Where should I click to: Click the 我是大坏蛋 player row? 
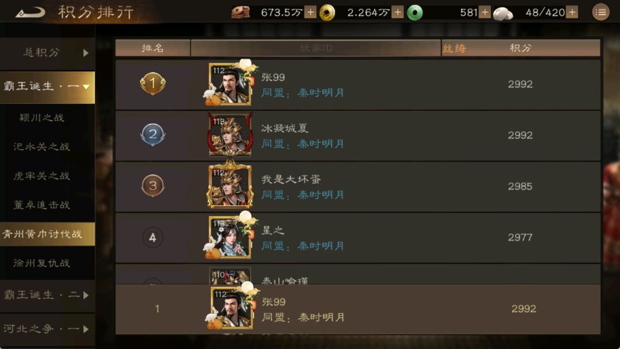point(358,187)
